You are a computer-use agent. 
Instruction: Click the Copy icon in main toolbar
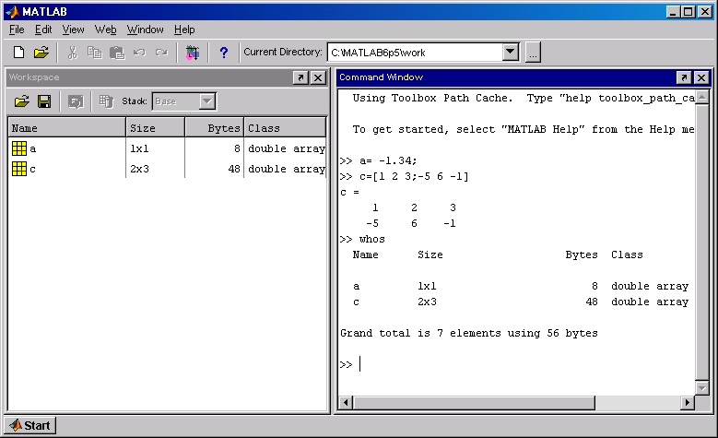point(94,53)
